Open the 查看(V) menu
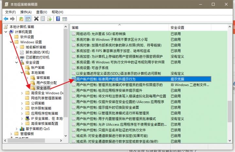 [x=42, y=12]
